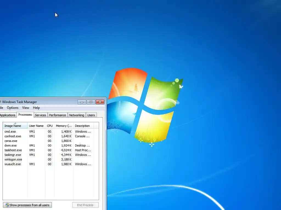Viewport: 281px width, 210px height.
Task: Click the End Process button
Action: (85, 205)
